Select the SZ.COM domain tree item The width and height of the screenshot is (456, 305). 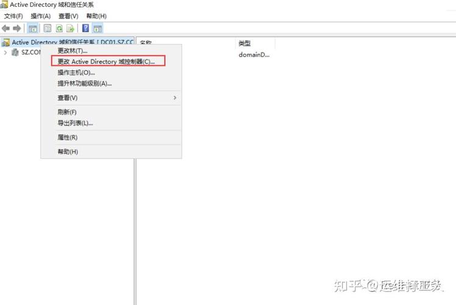(31, 52)
